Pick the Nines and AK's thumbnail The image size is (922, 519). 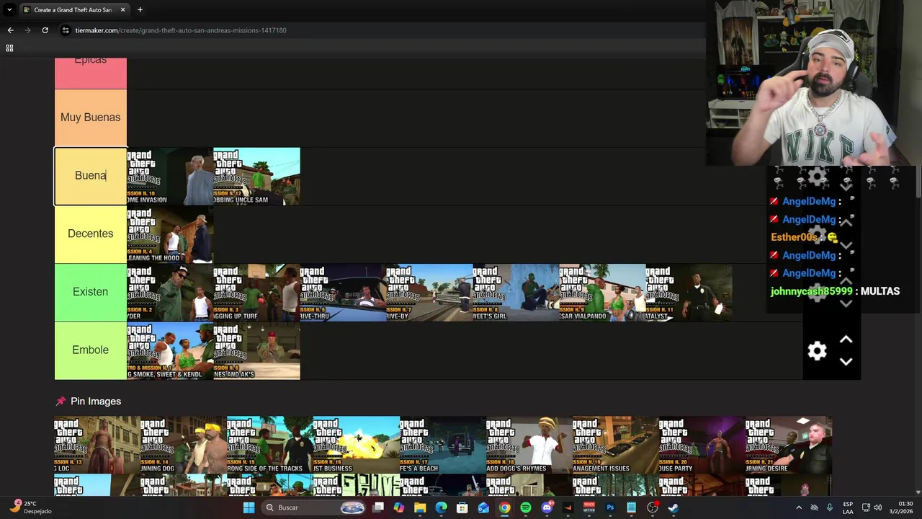point(256,350)
